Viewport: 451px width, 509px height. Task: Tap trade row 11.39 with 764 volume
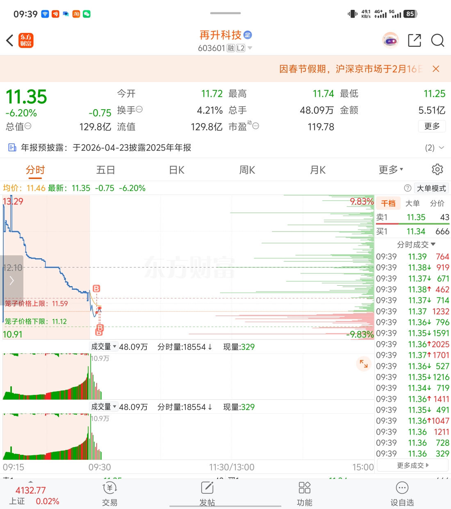[x=413, y=257]
